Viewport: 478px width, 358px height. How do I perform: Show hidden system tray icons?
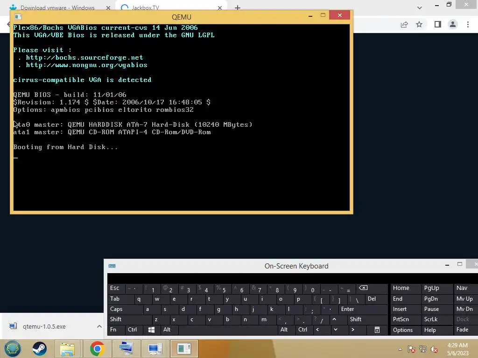pos(400,349)
